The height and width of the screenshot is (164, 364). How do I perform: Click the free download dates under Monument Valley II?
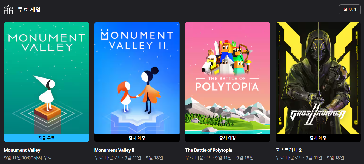pos(129,158)
